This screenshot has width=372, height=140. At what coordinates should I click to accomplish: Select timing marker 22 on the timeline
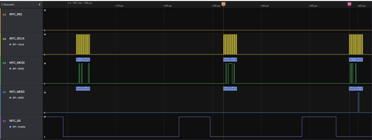pyautogui.click(x=349, y=4)
